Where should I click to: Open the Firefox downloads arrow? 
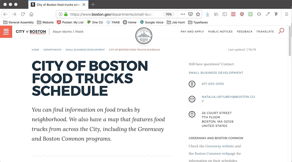(207, 14)
